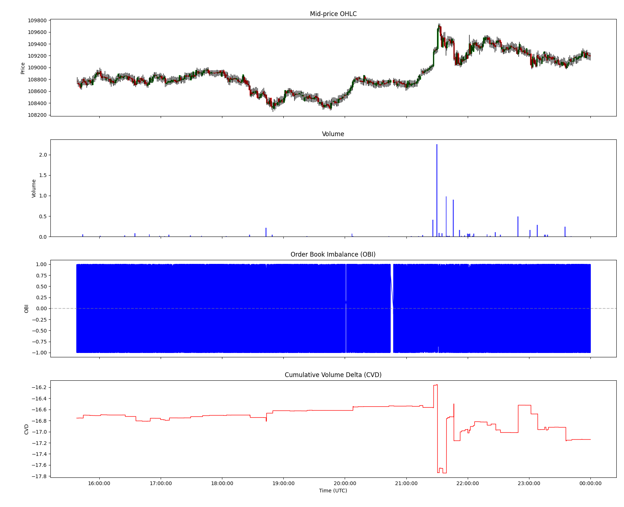The image size is (624, 507).
Task: Click the Cumulative Volume Delta (CVD) title
Action: [333, 375]
